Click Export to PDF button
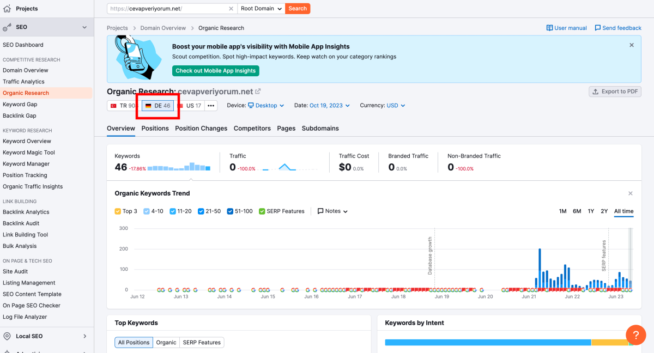654x353 pixels. click(615, 92)
